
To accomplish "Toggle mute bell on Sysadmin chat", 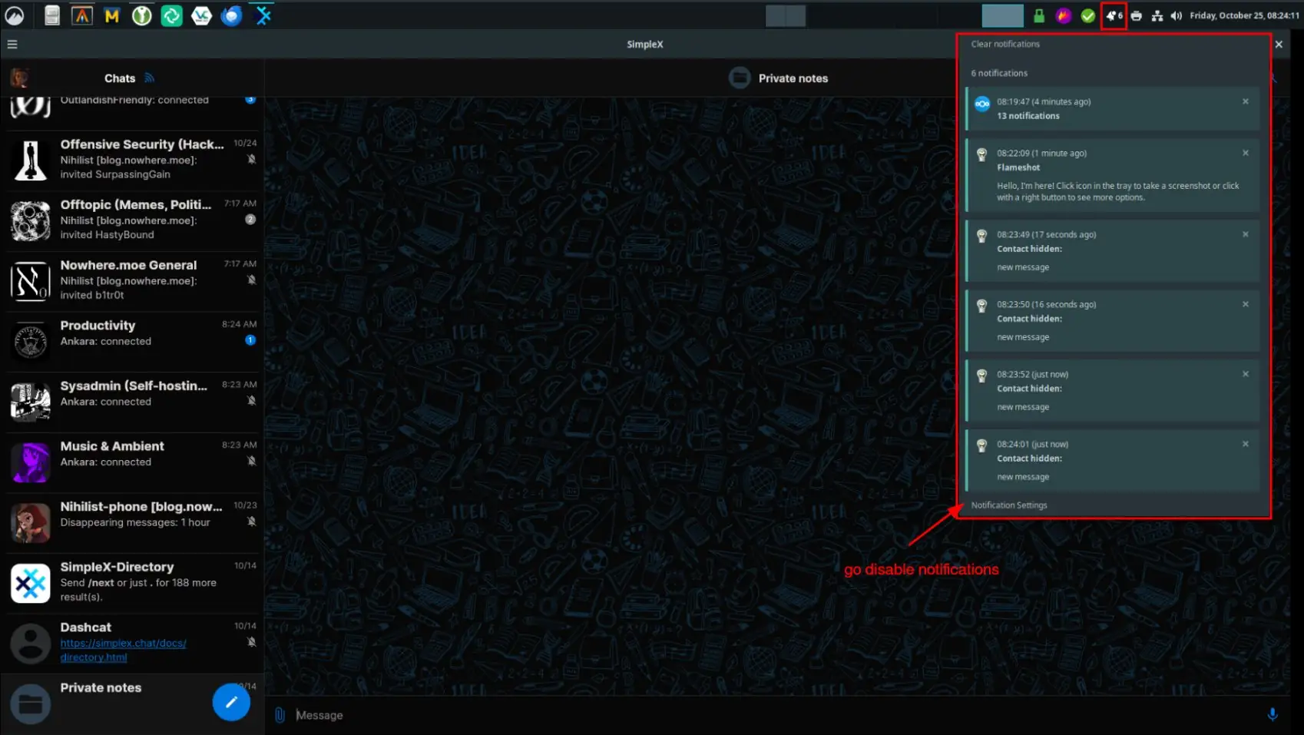I will (251, 401).
